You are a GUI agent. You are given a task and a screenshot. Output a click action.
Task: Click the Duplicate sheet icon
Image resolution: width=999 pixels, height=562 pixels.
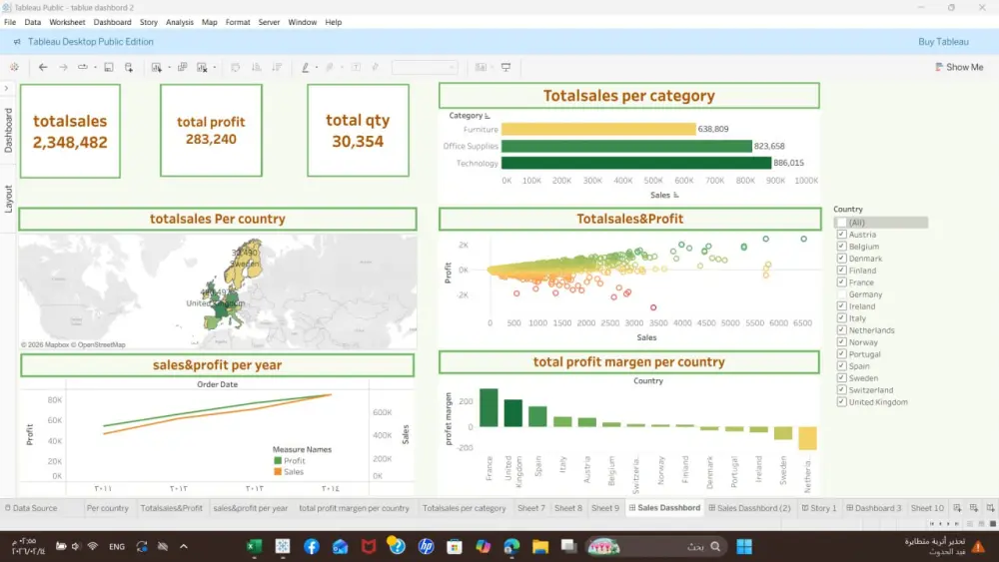[x=182, y=67]
